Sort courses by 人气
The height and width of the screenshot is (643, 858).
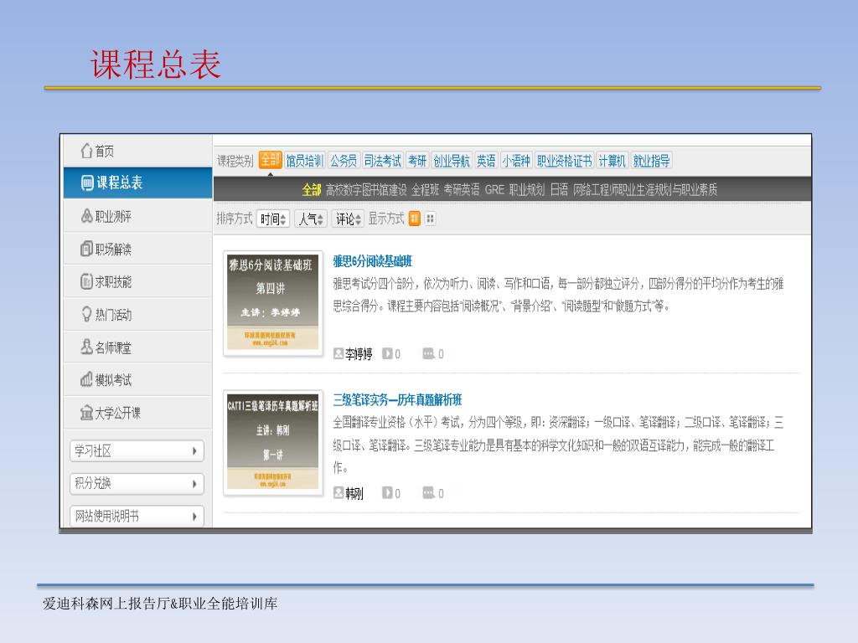(311, 219)
